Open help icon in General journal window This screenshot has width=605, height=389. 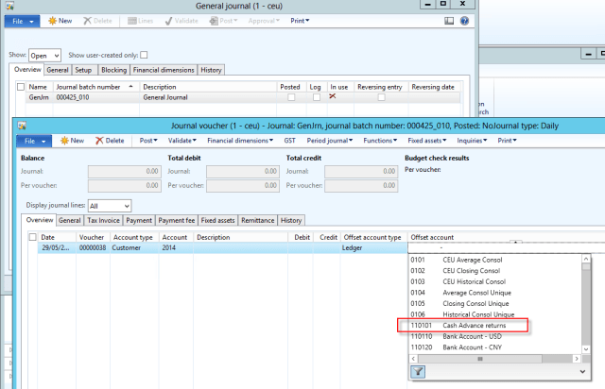tap(463, 20)
